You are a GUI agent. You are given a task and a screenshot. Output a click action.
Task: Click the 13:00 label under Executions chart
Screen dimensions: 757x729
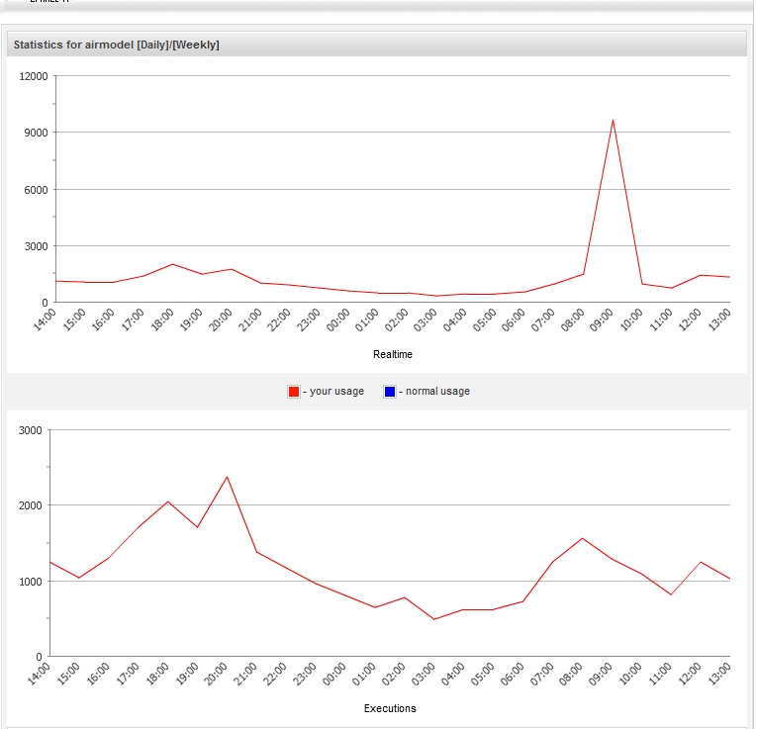[x=719, y=674]
